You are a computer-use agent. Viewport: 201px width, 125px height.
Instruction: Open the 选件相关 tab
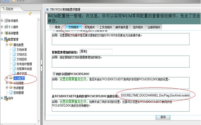coord(138,27)
